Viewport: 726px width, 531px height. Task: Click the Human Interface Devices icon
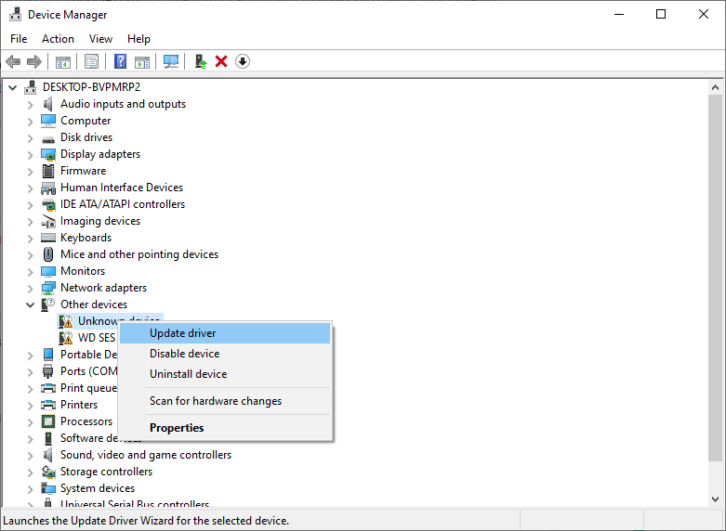pyautogui.click(x=48, y=188)
